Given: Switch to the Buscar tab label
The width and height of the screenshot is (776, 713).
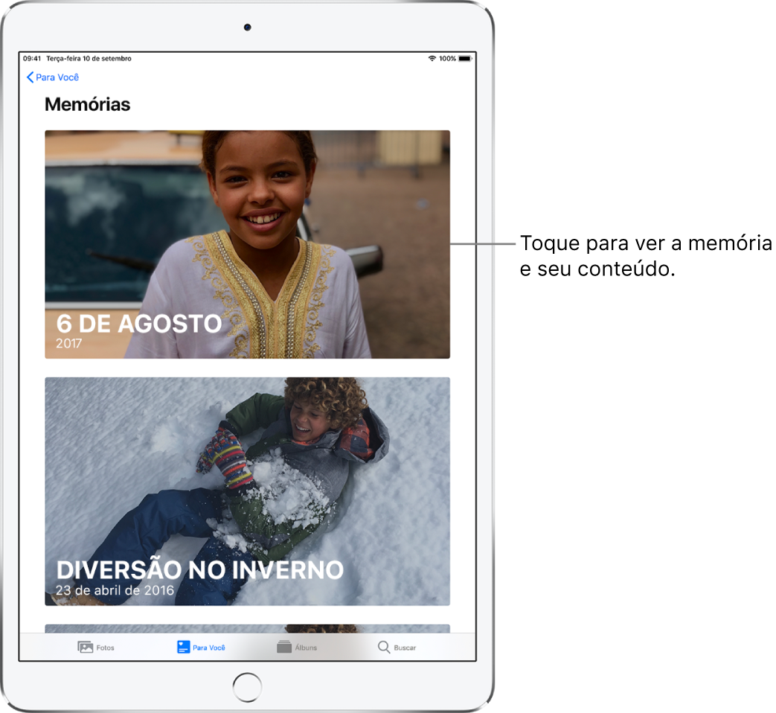Looking at the screenshot, I should (405, 648).
